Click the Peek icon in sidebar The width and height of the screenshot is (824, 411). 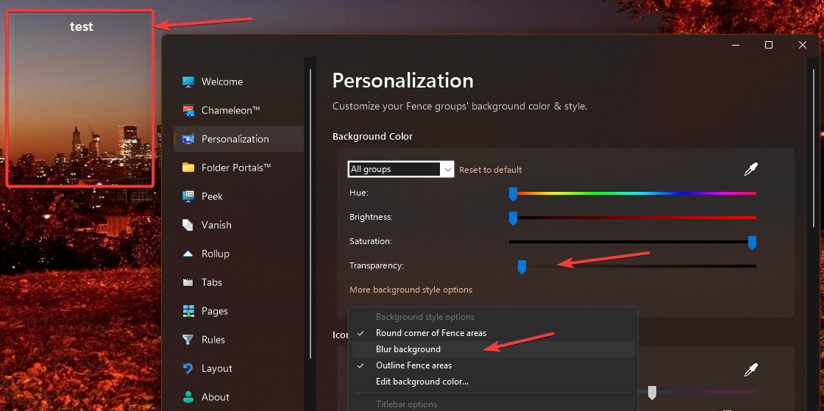(188, 196)
